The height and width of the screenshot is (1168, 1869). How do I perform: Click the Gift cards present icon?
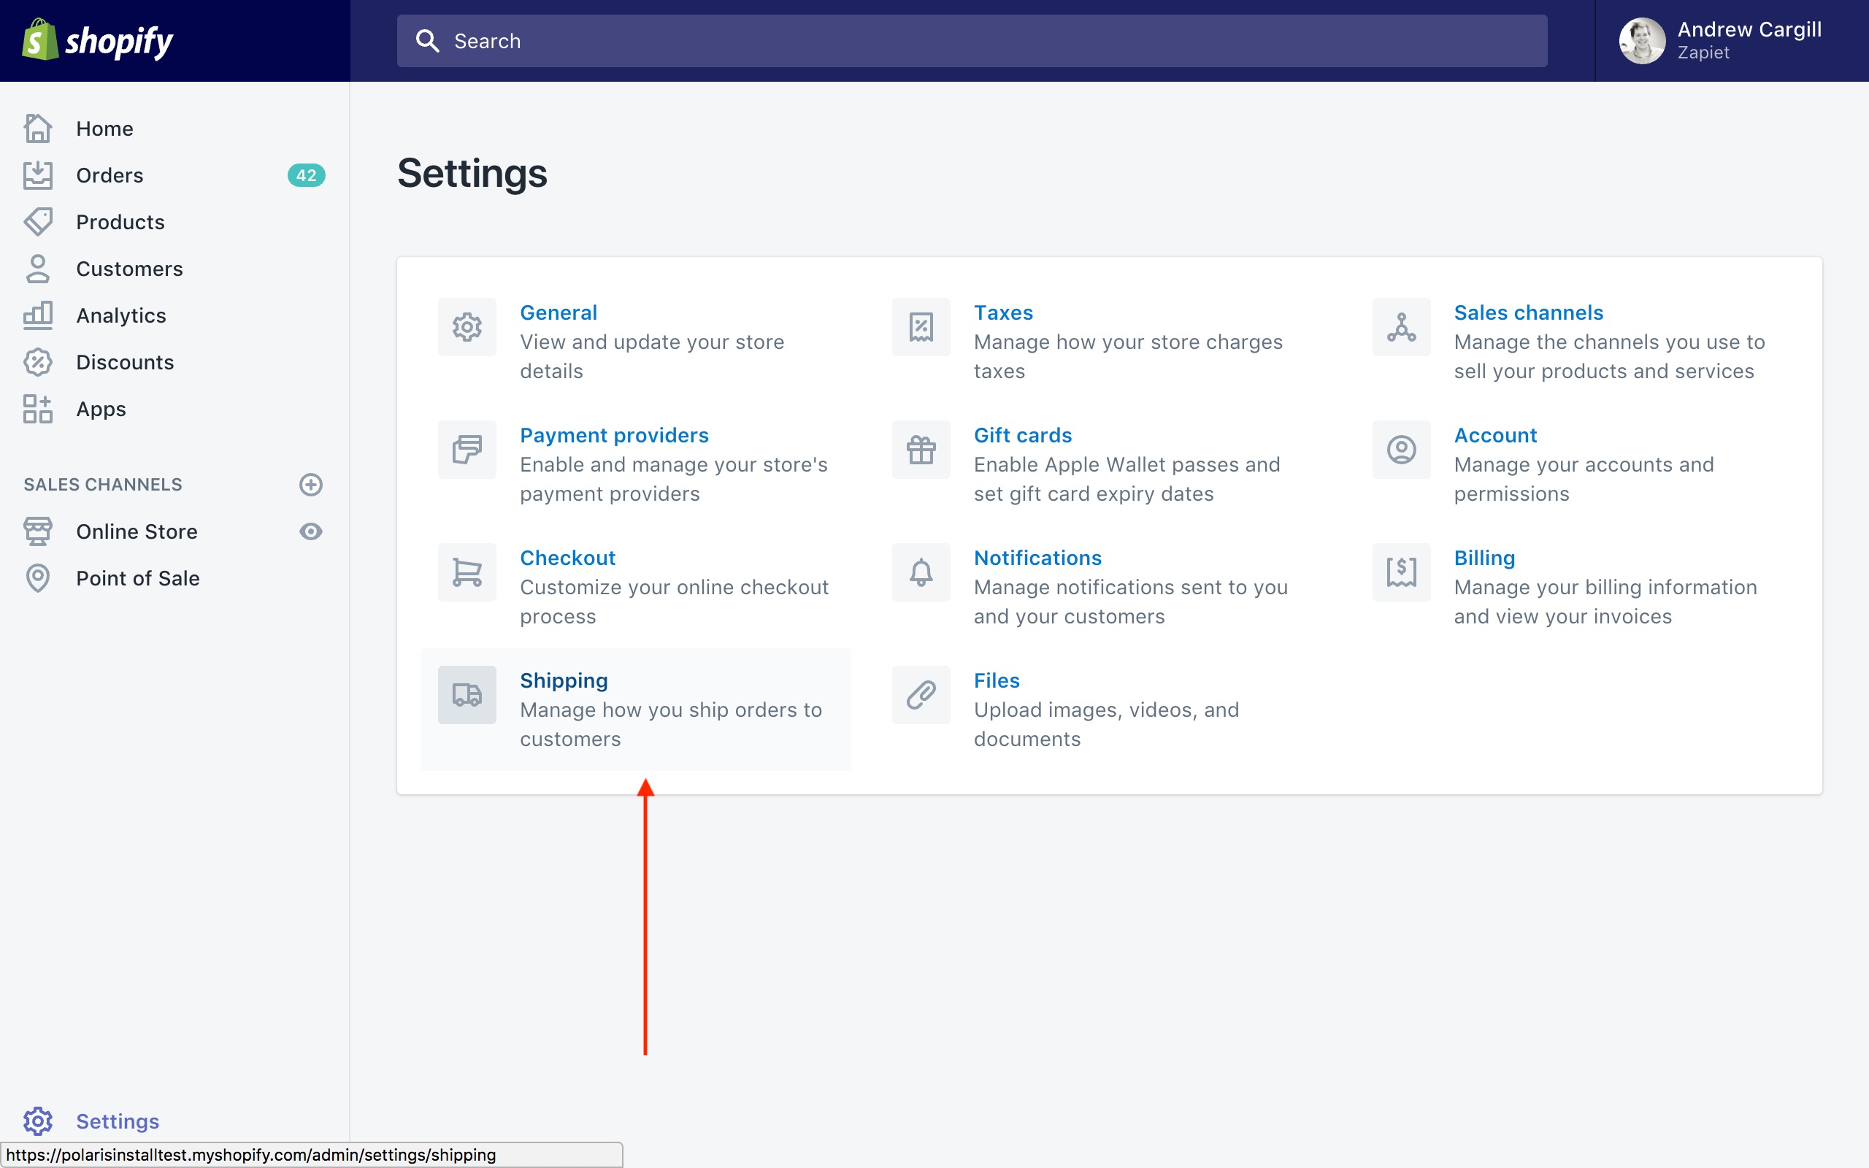[921, 450]
